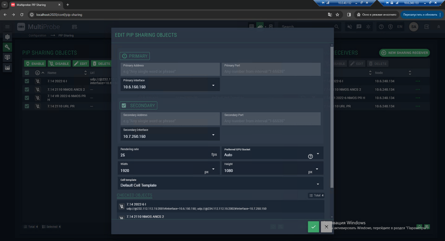Screen dimensions: 445x241
Task: Select the Multiprobe: PIP Sharing browser tab
Action: pos(35,5)
